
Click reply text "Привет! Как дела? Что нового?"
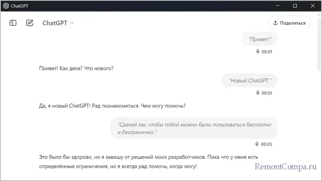(x=76, y=68)
